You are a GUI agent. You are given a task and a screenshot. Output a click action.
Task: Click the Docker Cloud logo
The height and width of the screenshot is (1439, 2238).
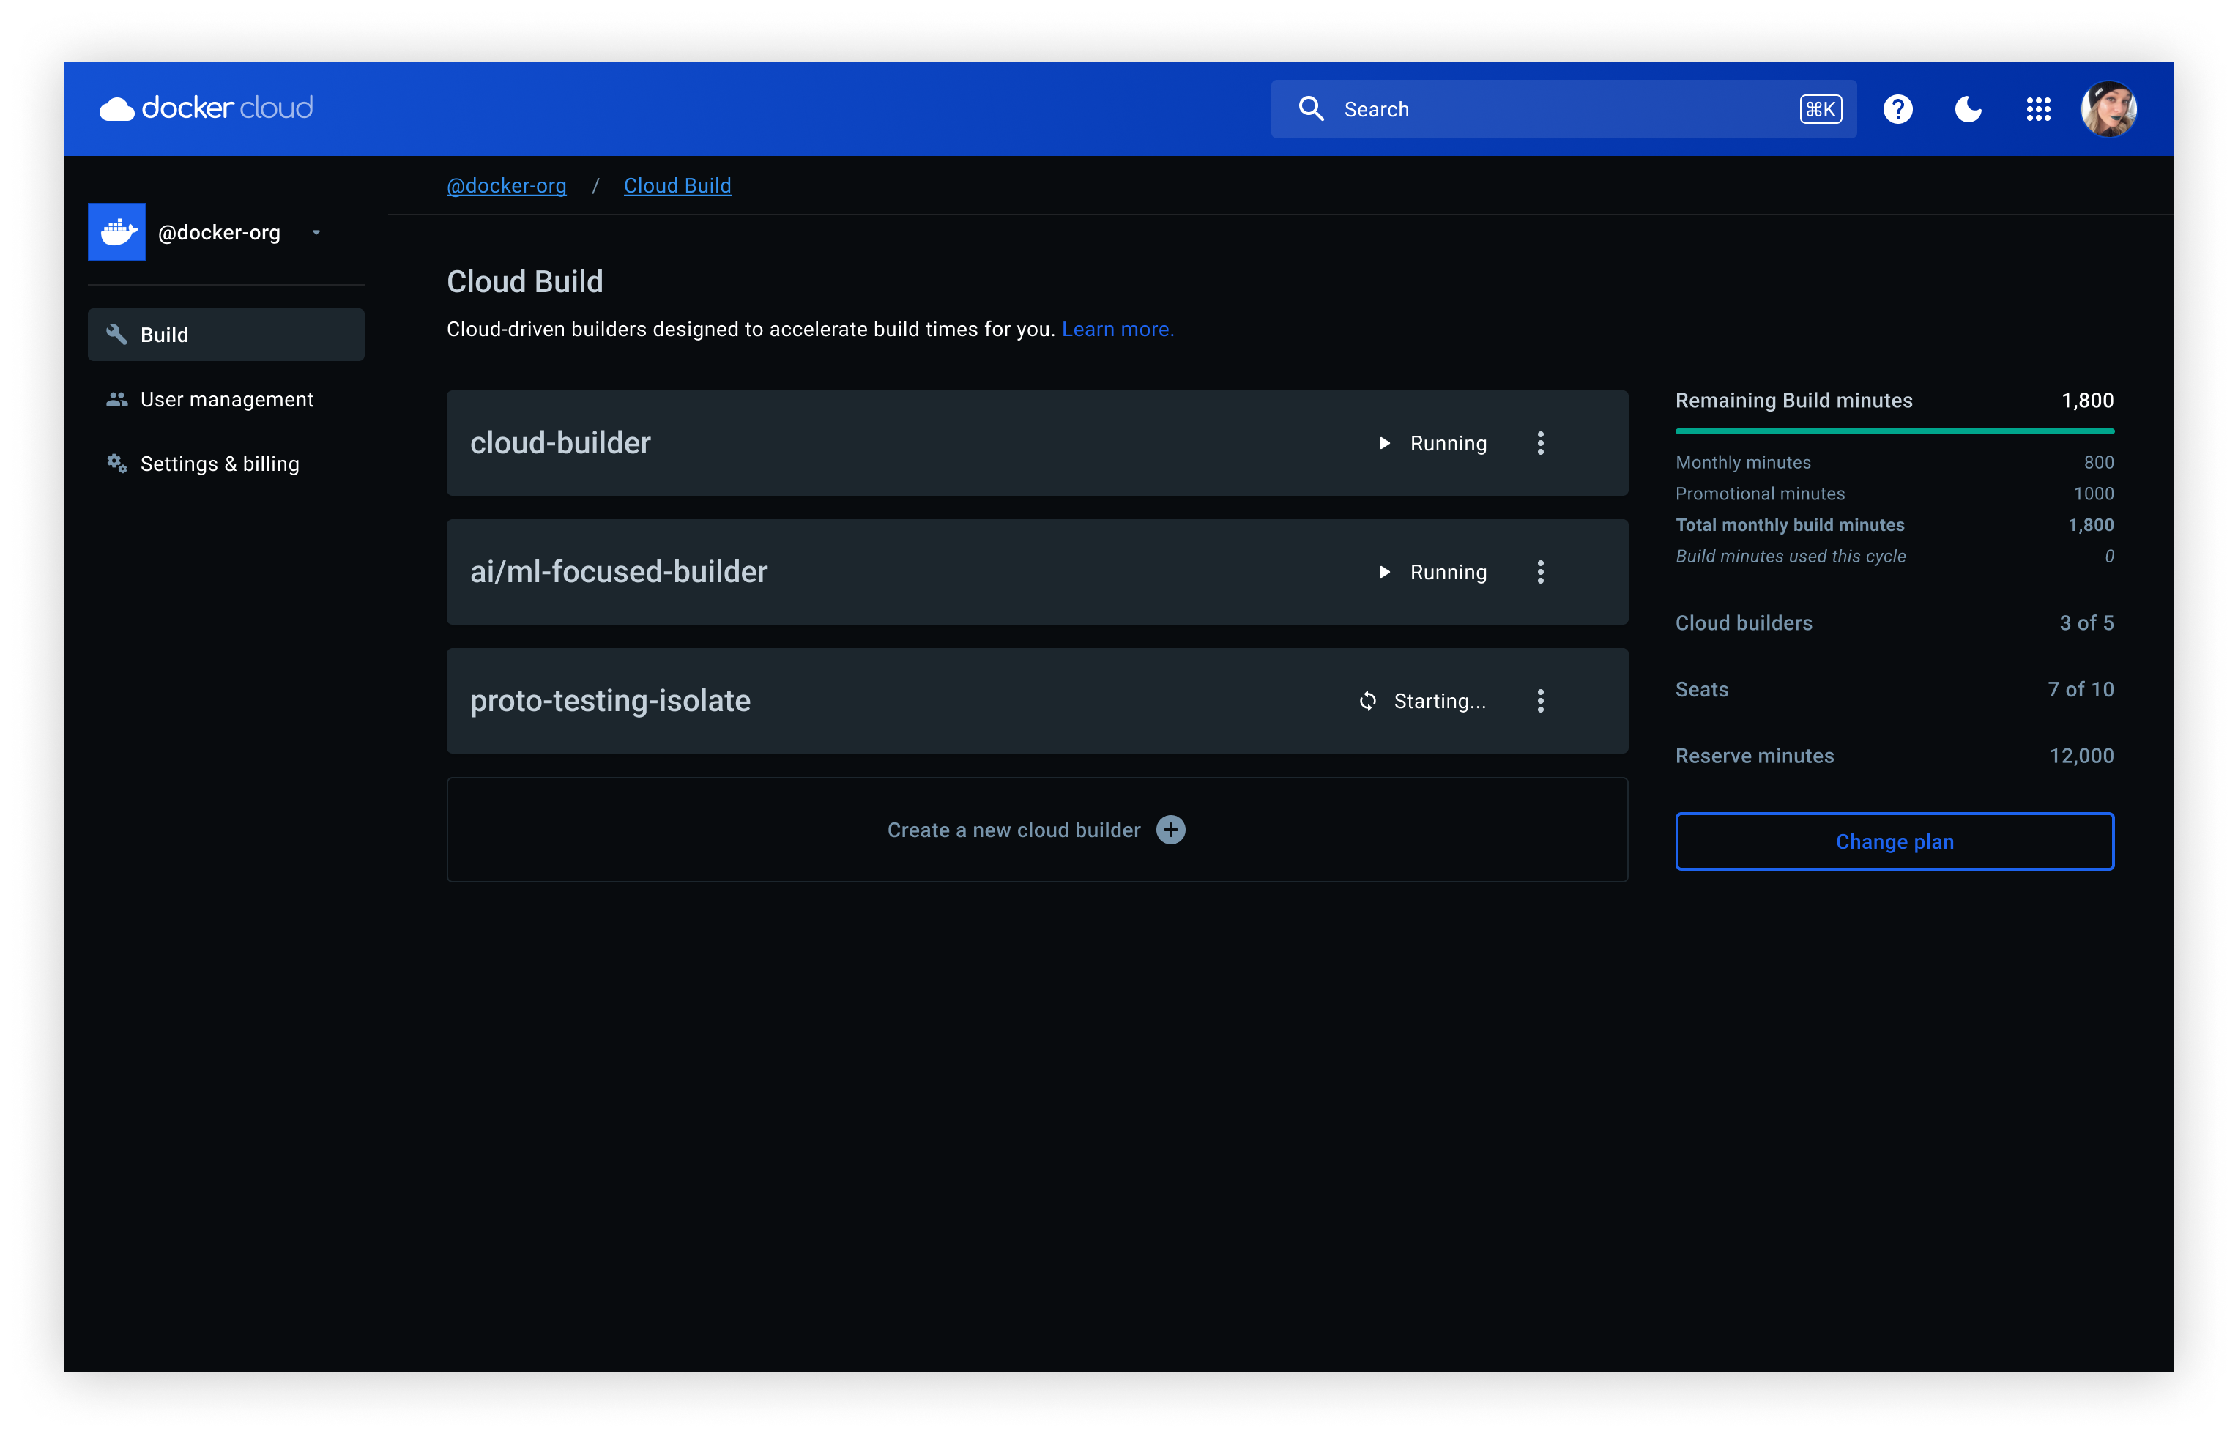[206, 108]
